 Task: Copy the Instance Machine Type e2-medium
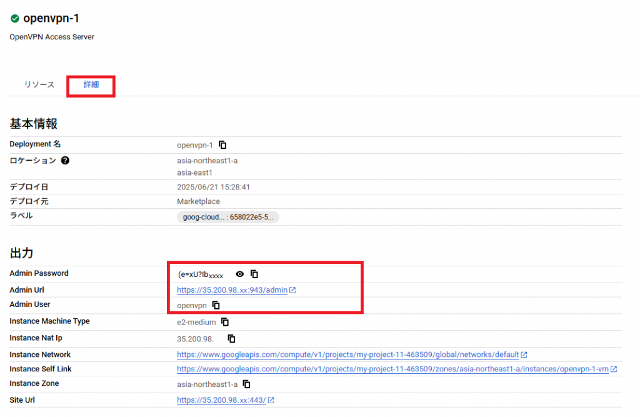click(225, 322)
